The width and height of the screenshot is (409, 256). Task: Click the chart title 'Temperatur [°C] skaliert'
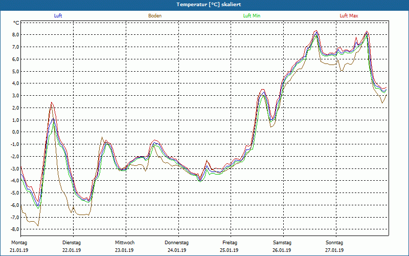(x=209, y=5)
